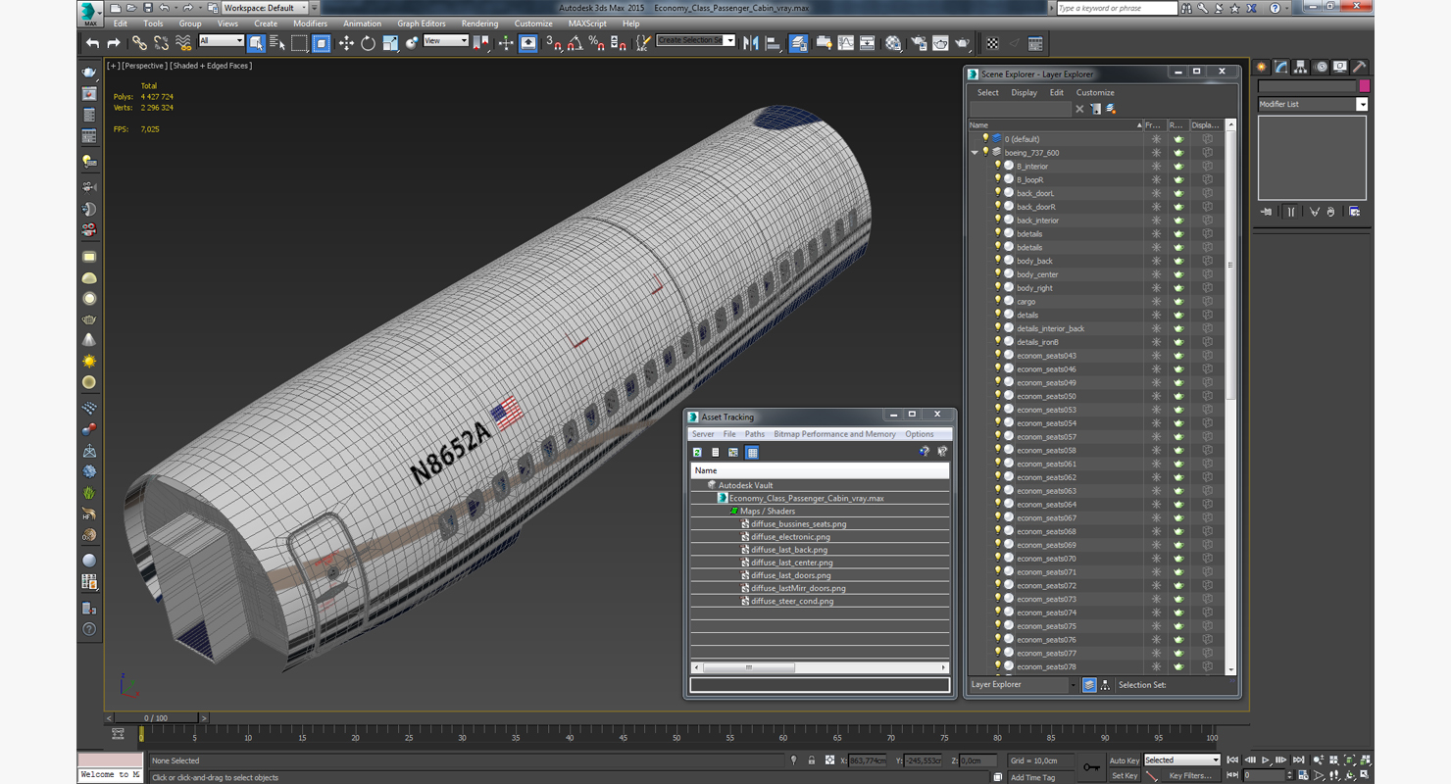Collapse the boeing_737_600 layer tree
The height and width of the screenshot is (784, 1451).
point(975,153)
